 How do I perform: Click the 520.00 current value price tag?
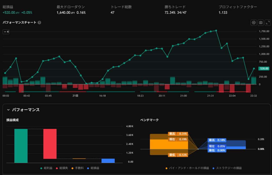click(x=264, y=69)
